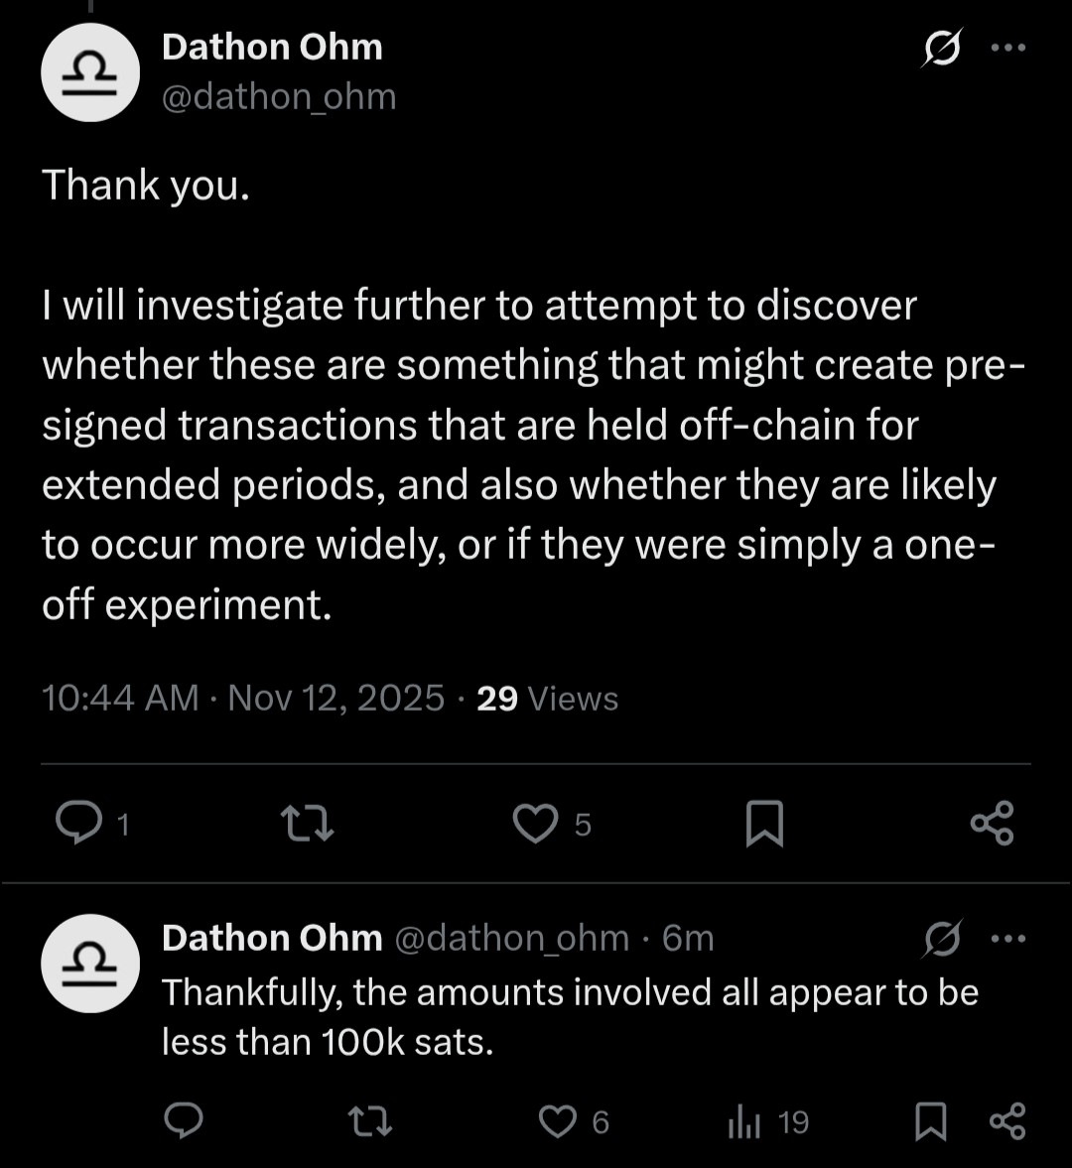View analytics showing 19 views

click(x=746, y=1121)
